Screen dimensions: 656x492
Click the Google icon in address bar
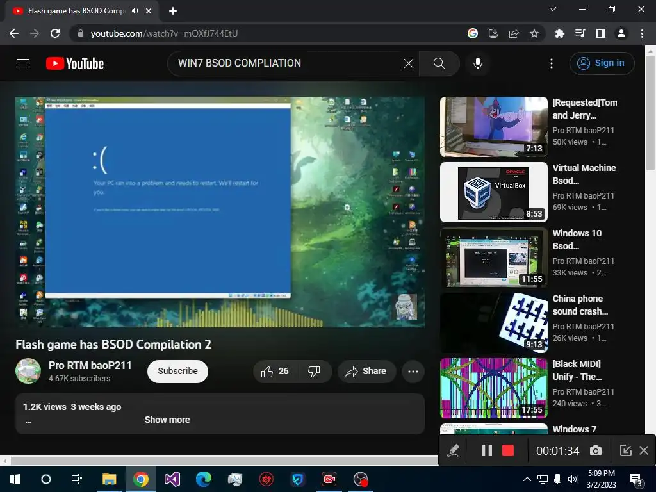pyautogui.click(x=472, y=33)
